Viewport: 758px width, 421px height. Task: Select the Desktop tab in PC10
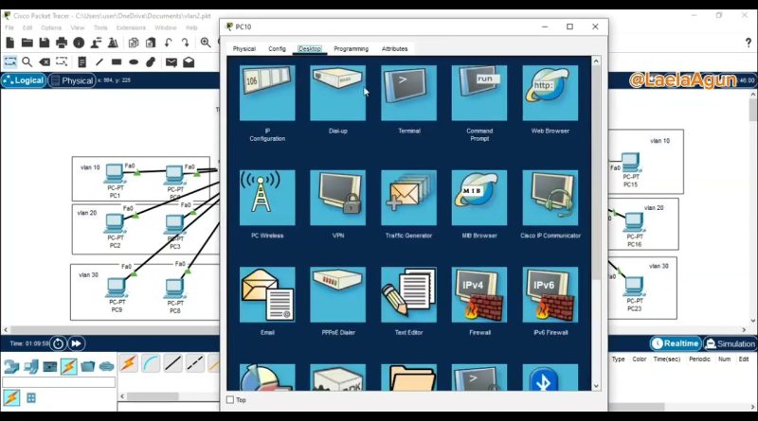(x=310, y=49)
